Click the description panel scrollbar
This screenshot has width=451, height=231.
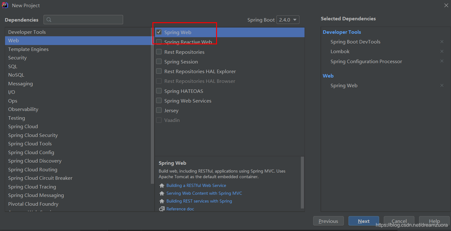pyautogui.click(x=302, y=182)
